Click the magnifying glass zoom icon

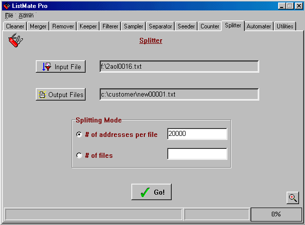[x=293, y=198]
